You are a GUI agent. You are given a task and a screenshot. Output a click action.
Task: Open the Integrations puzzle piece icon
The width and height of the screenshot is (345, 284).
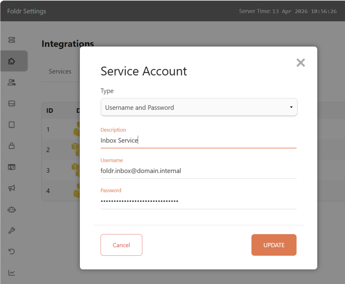pos(11,61)
